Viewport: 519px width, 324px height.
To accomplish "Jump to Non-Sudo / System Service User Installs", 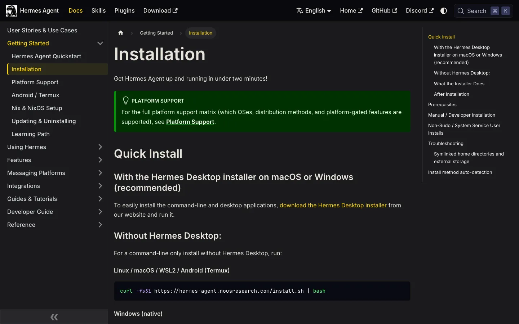I will pyautogui.click(x=464, y=129).
